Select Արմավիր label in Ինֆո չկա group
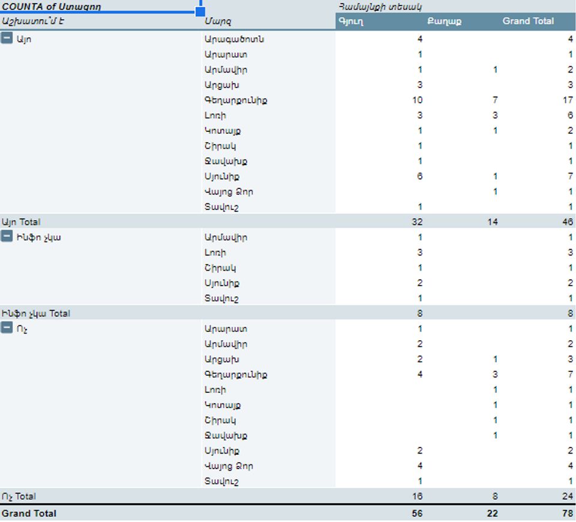Image resolution: width=576 pixels, height=522 pixels. (x=226, y=238)
